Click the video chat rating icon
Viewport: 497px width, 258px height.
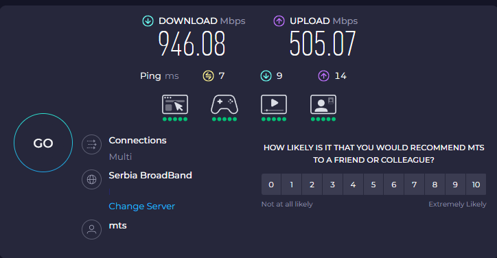tap(323, 104)
